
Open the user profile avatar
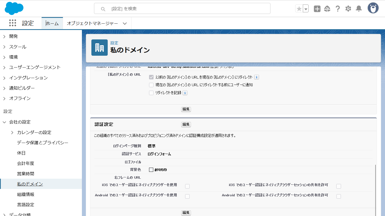pos(373,8)
